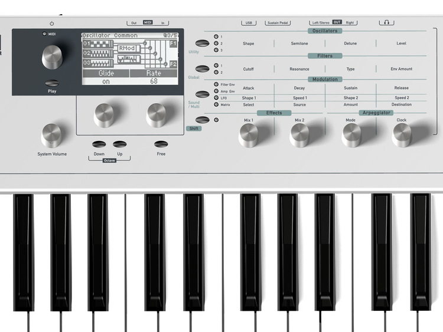The image size is (443, 332).
Task: Click the System Volume knob
Action: (x=51, y=135)
